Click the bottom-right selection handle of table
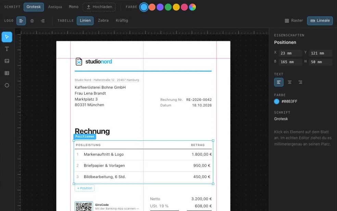This screenshot has width=337, height=211. tap(213, 184)
